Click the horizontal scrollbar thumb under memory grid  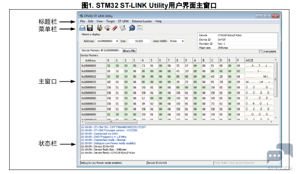(x=111, y=122)
